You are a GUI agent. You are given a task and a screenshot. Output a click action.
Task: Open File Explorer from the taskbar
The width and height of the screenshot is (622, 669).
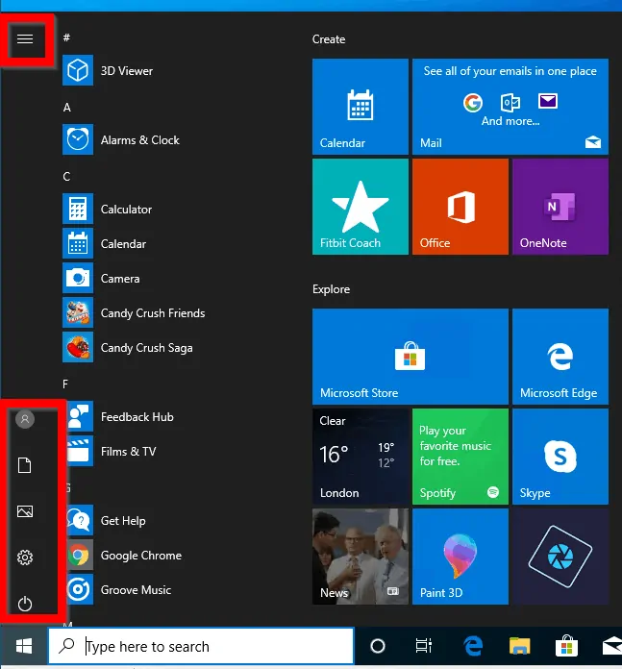(519, 646)
